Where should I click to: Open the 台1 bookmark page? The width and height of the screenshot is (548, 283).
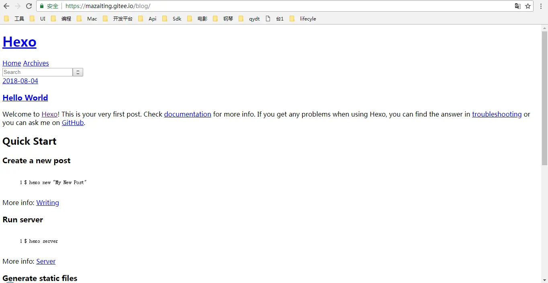[x=275, y=18]
